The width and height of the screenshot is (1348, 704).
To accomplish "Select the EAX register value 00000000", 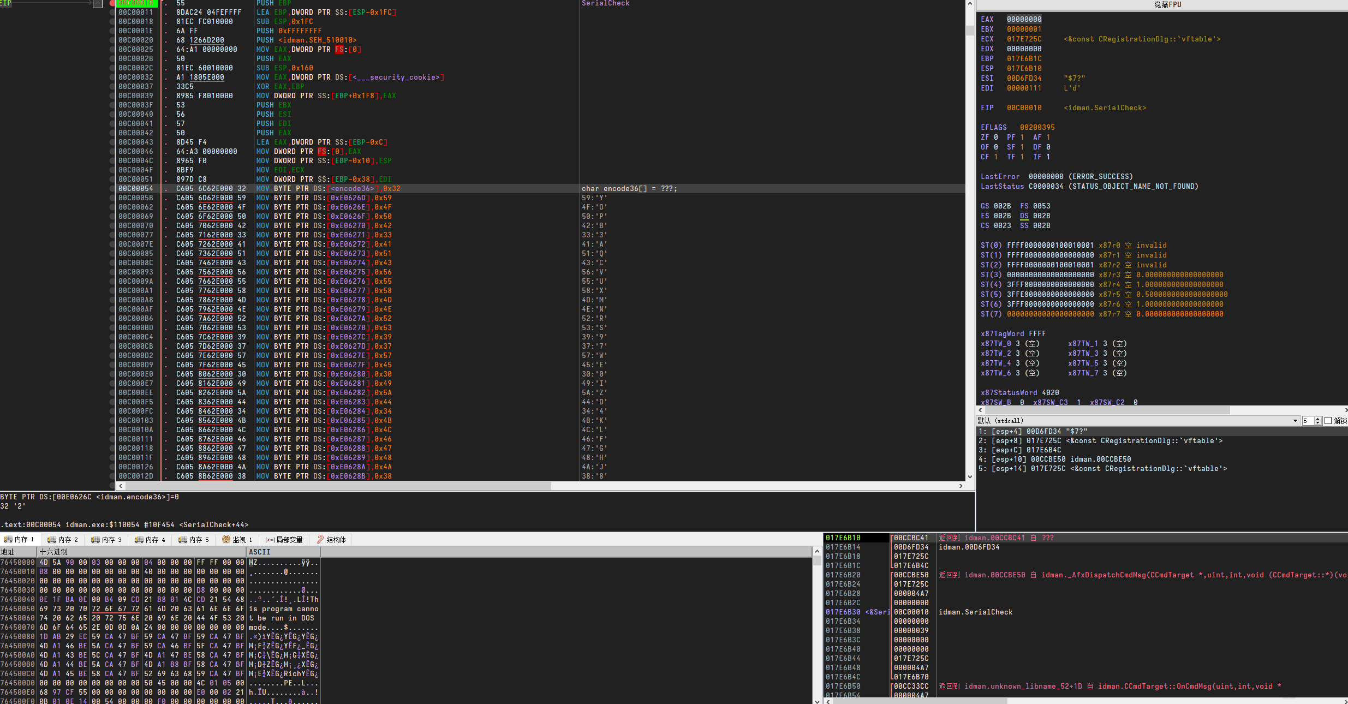I will pos(1024,19).
